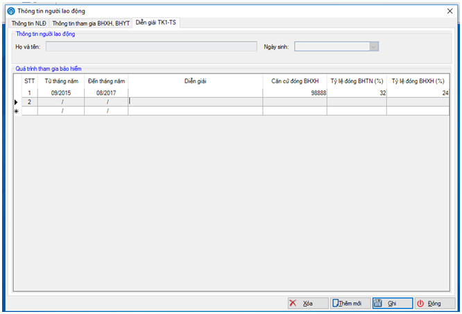Click the STT cell showing 1
Image resolution: width=462 pixels, height=314 pixels.
coord(29,93)
